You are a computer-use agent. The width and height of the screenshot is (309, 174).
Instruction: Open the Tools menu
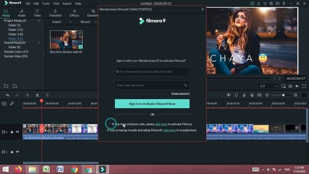point(46,3)
